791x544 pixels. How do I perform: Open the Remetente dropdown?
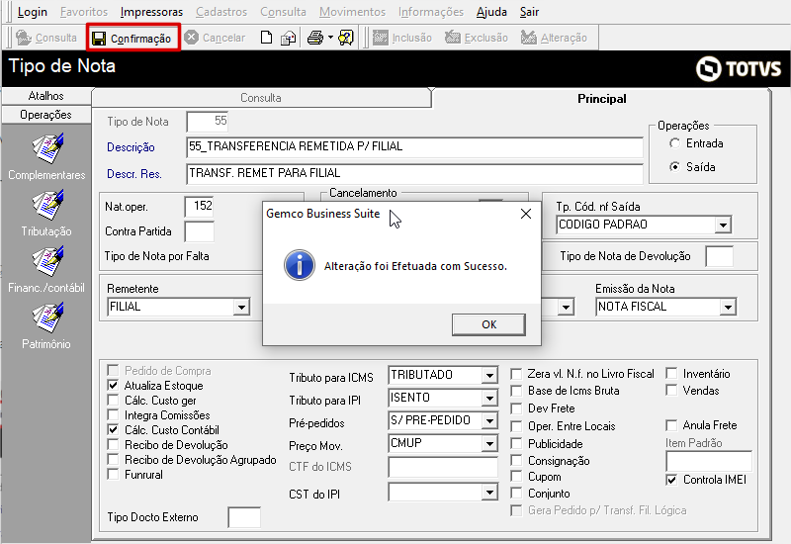[x=241, y=307]
